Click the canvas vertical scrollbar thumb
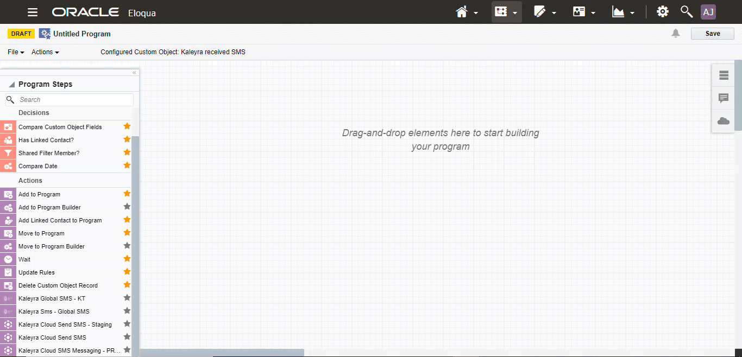The height and width of the screenshot is (357, 742). pos(738,95)
